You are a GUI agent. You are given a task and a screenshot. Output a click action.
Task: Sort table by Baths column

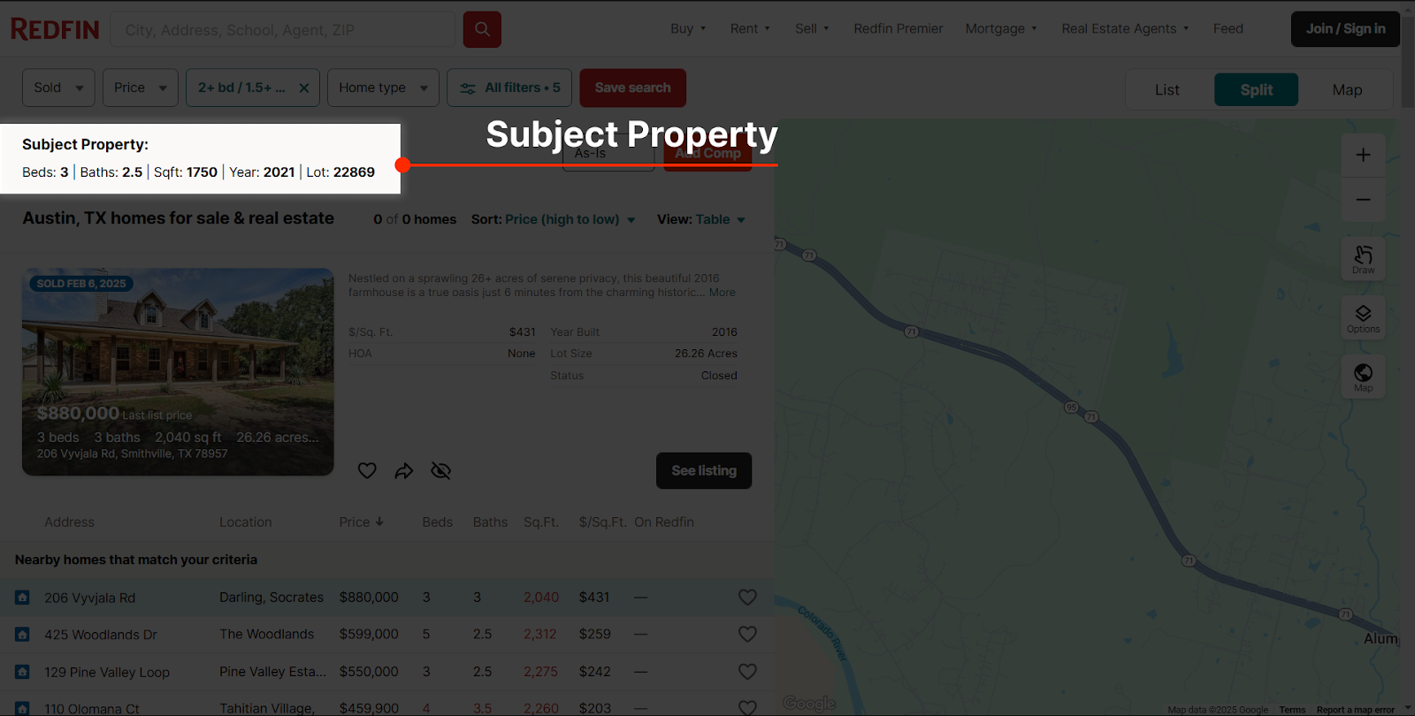pyautogui.click(x=490, y=522)
